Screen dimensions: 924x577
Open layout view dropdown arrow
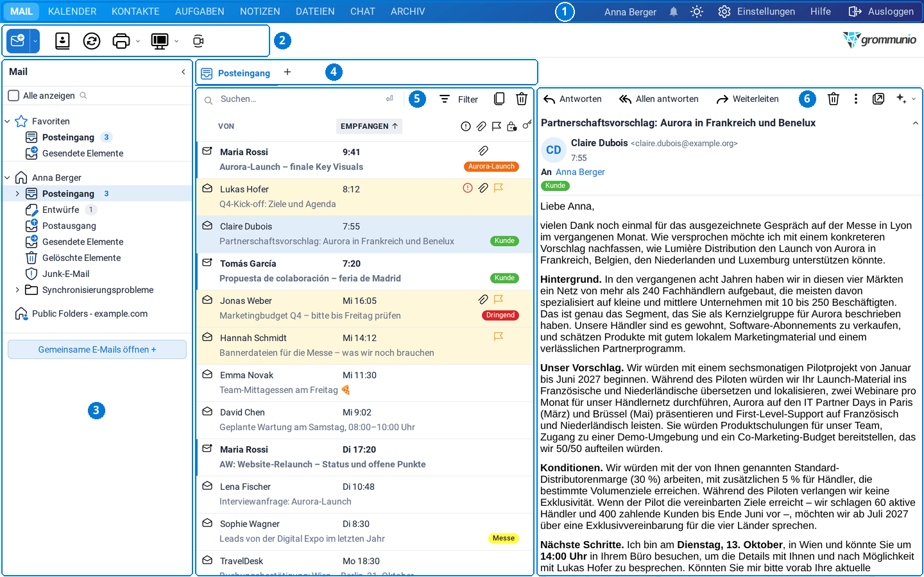click(176, 41)
